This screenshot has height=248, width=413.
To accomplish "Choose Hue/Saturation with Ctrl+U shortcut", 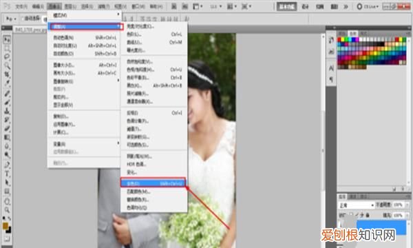I will [154, 70].
